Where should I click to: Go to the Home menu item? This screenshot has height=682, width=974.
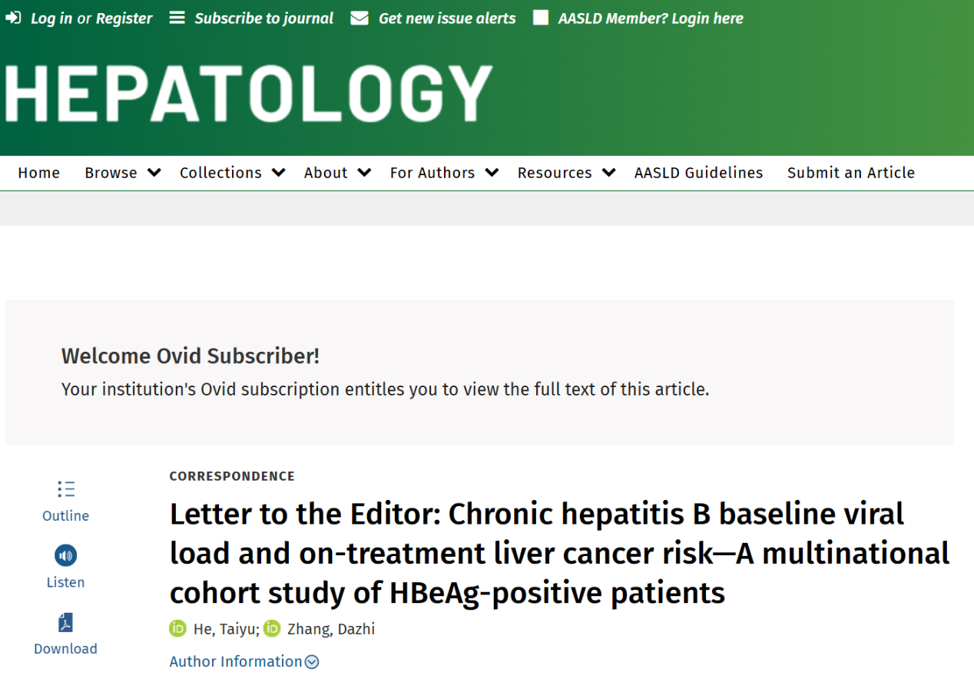[x=39, y=173]
